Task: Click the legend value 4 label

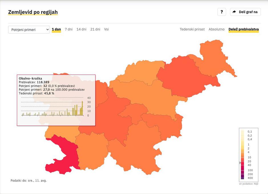Action: pos(249,152)
